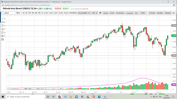Select the text annotation tool
The image size is (177, 99).
pyautogui.click(x=3, y=22)
